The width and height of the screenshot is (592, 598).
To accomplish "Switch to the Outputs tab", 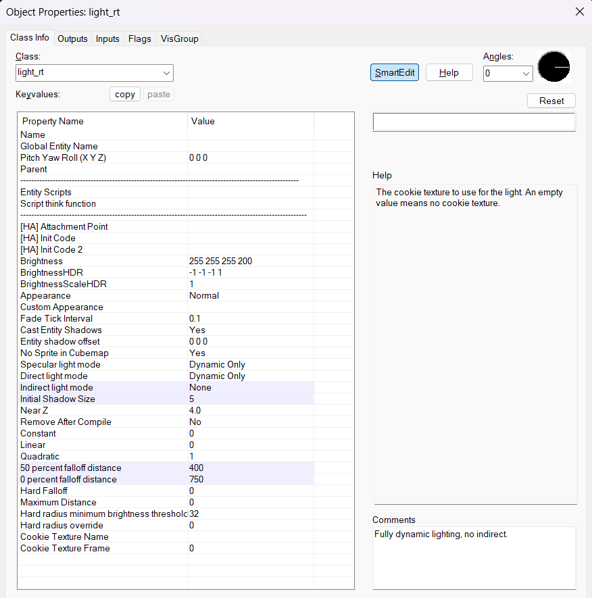I will pos(72,39).
